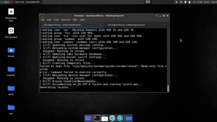Click the user name label in panel
The height and width of the screenshot is (122, 217).
(214, 2)
